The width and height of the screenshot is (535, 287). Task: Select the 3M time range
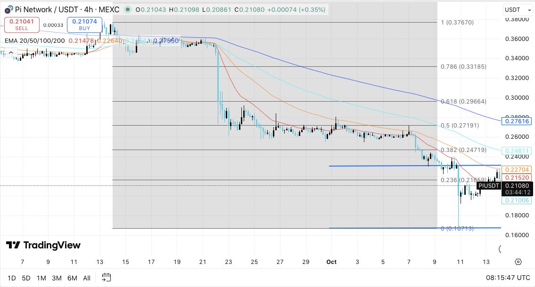pyautogui.click(x=57, y=278)
